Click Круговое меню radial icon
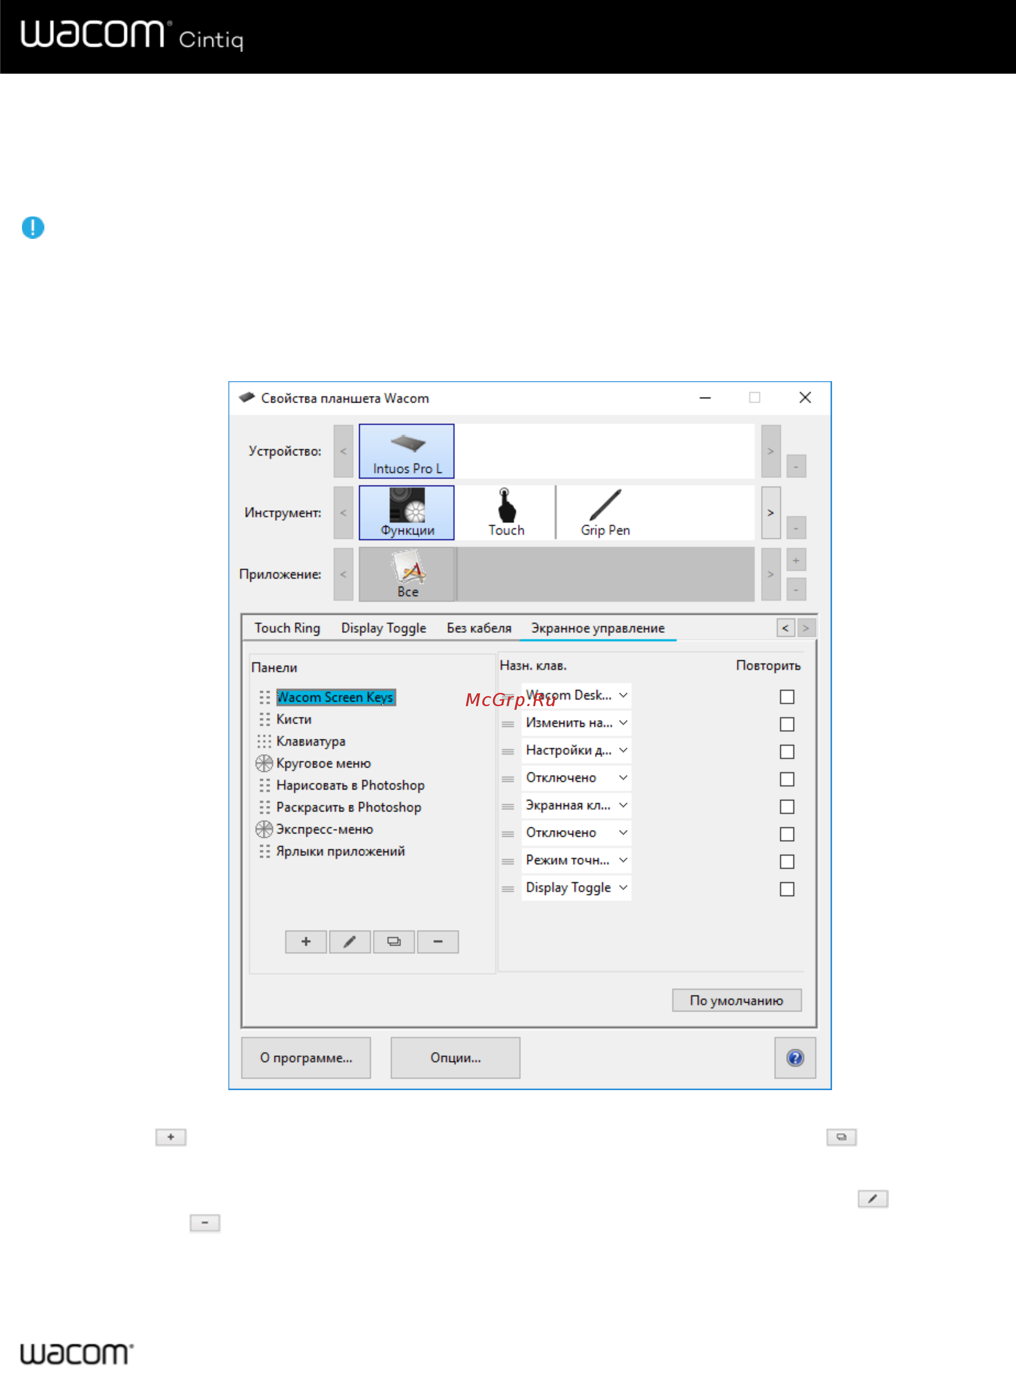 [x=264, y=763]
